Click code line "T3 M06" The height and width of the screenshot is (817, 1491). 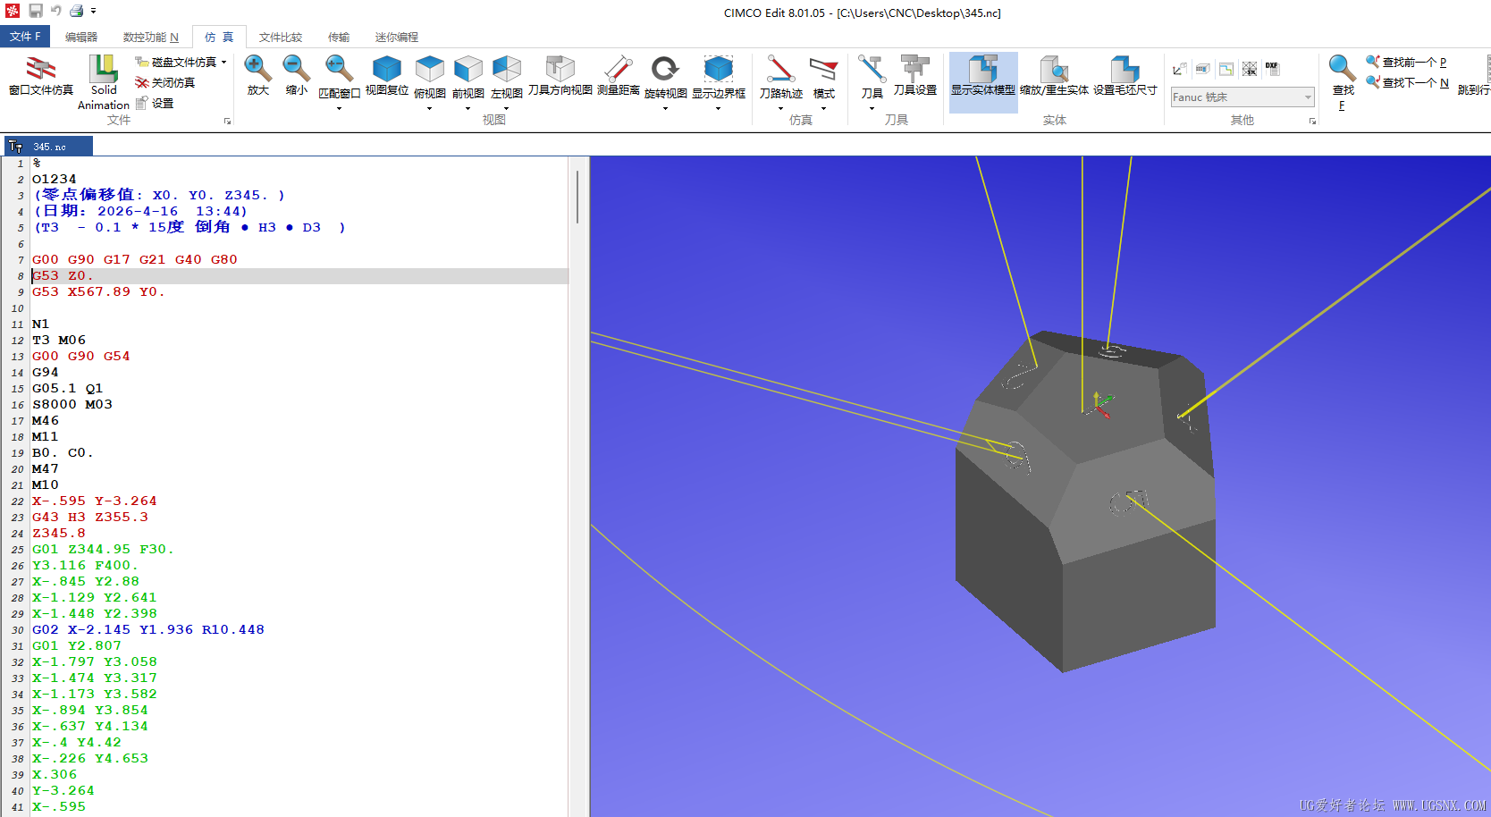pos(59,340)
